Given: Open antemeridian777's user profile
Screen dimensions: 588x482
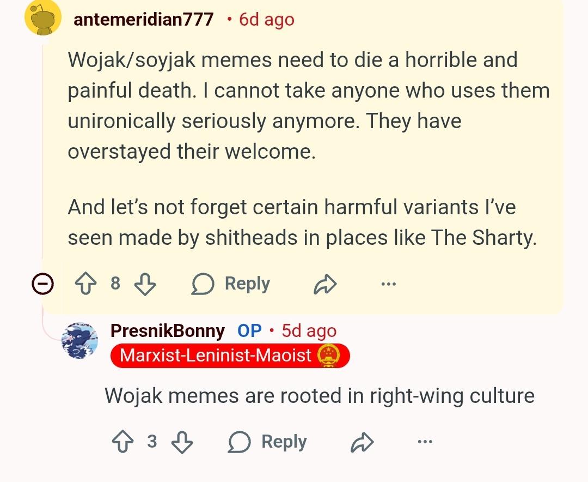Looking at the screenshot, I should point(143,20).
